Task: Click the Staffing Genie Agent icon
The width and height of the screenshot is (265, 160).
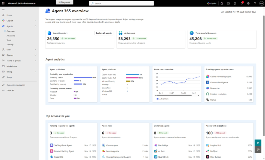Action: pos(52,145)
